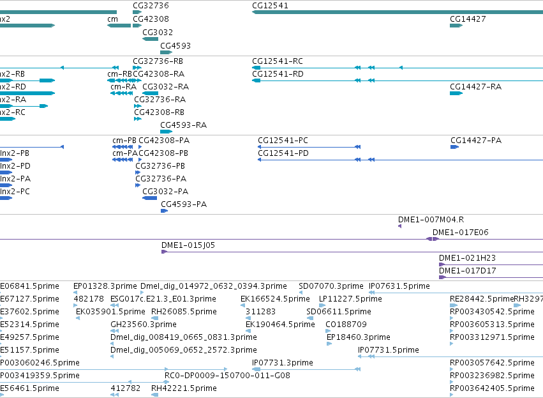Image resolution: width=543 pixels, height=398 pixels.
Task: Open protein label "CG42308-PA"
Action: point(164,141)
